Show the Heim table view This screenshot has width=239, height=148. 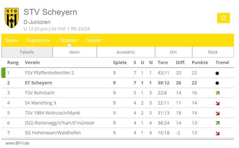point(75,52)
